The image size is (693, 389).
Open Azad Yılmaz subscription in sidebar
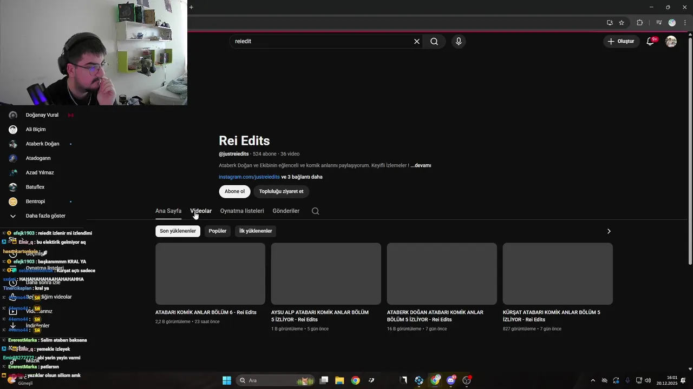point(40,173)
